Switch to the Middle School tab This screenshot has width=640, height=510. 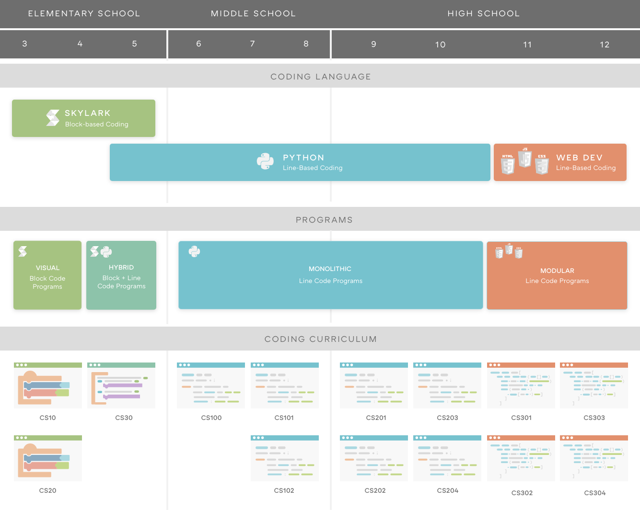[253, 13]
